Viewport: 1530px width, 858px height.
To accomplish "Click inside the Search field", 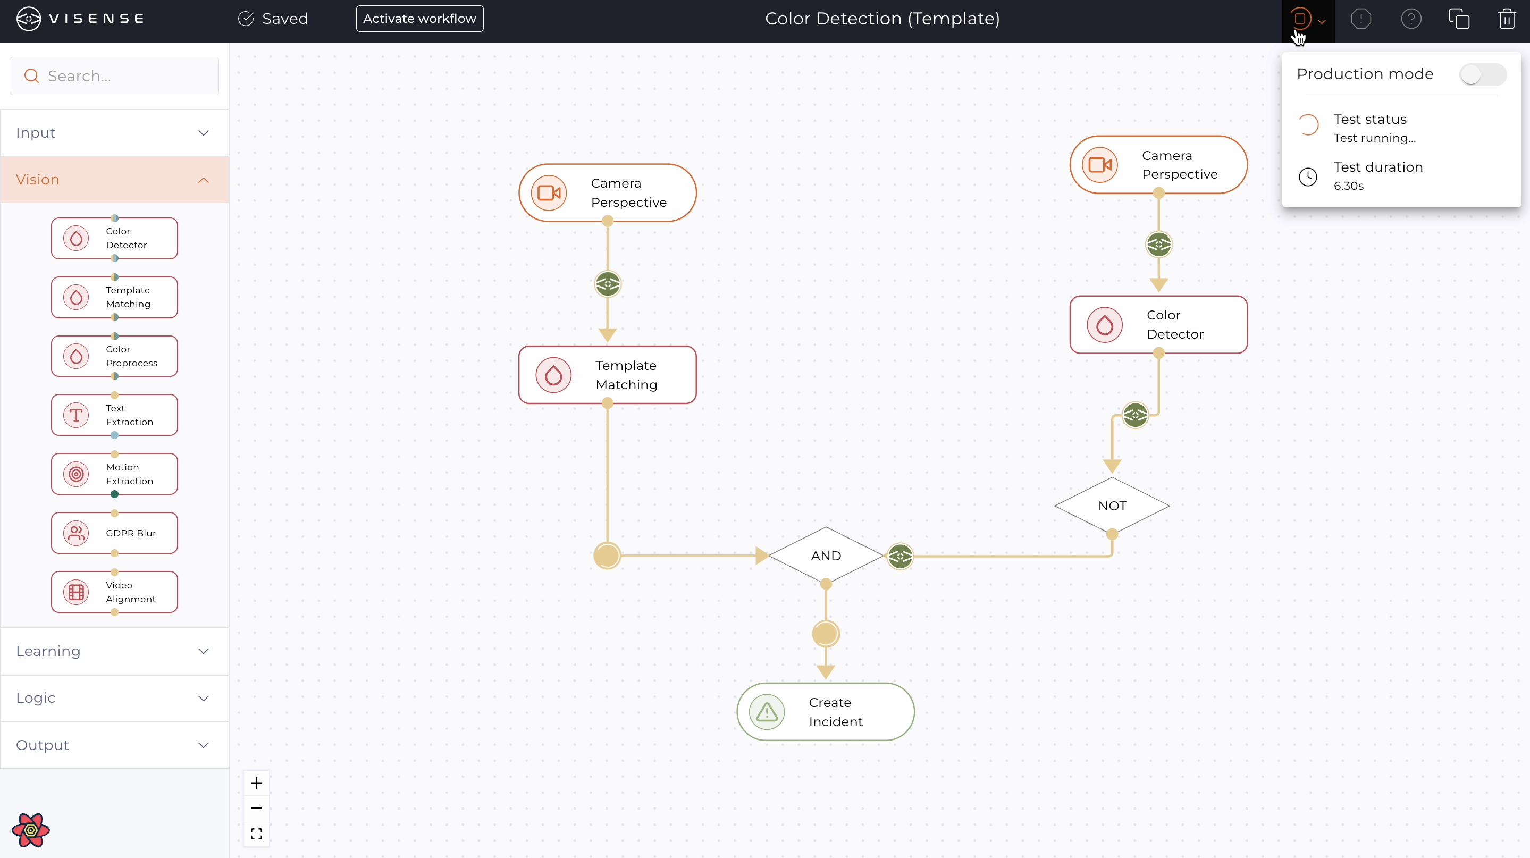I will click(x=114, y=76).
